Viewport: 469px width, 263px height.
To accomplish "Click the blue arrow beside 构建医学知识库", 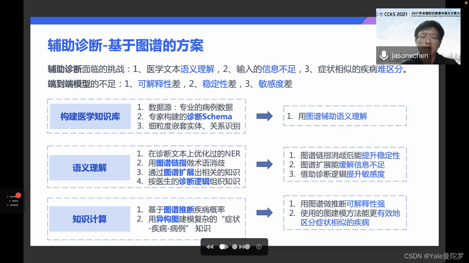I will tap(264, 116).
